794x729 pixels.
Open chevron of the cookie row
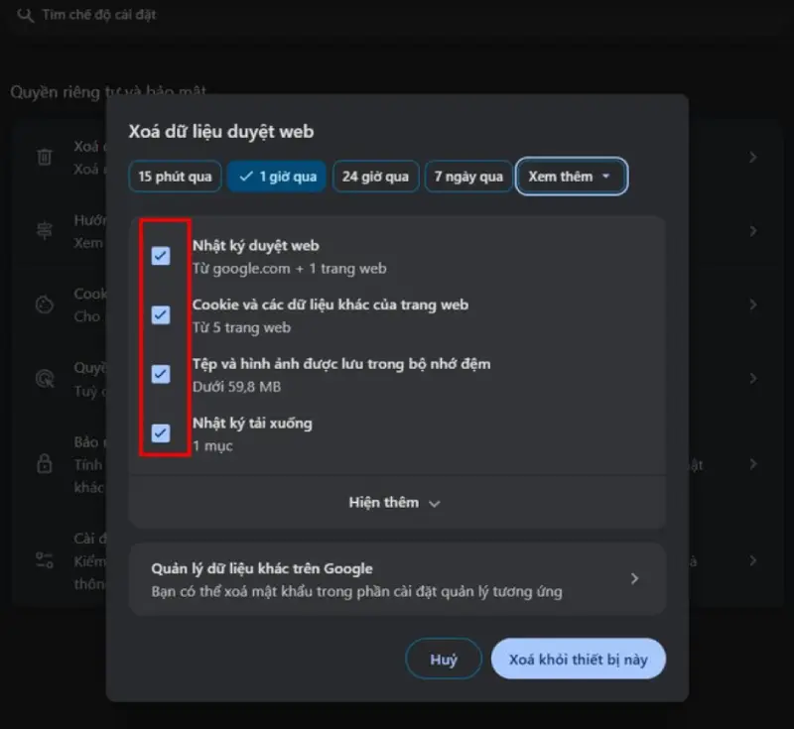(753, 304)
